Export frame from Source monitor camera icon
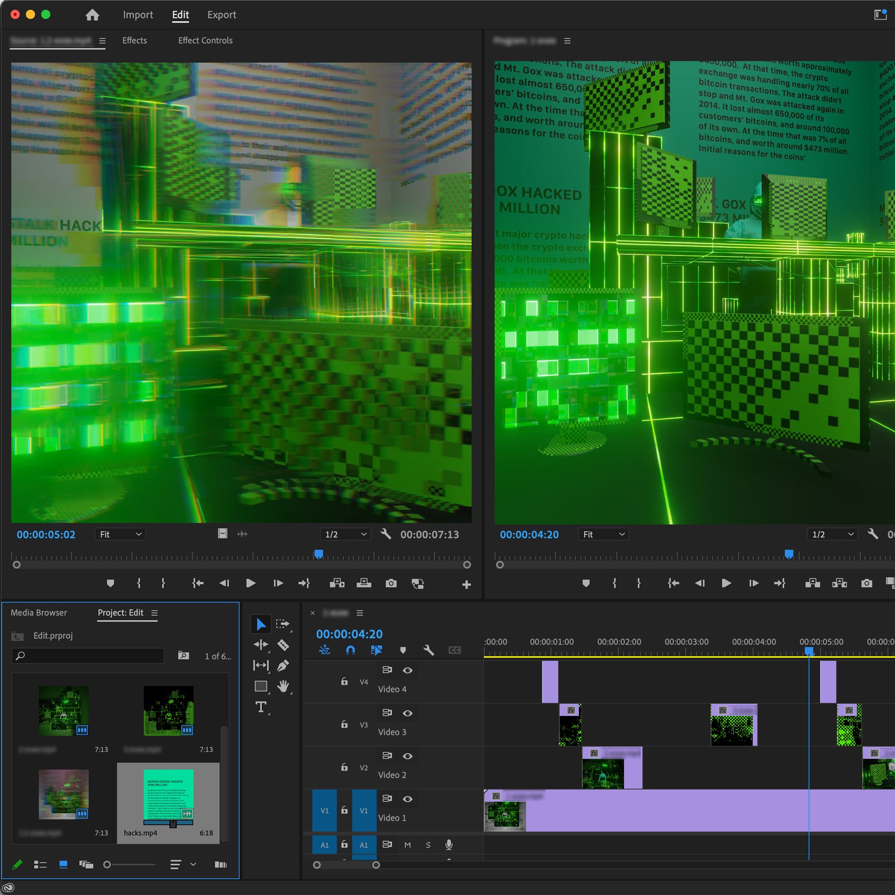 [x=391, y=583]
